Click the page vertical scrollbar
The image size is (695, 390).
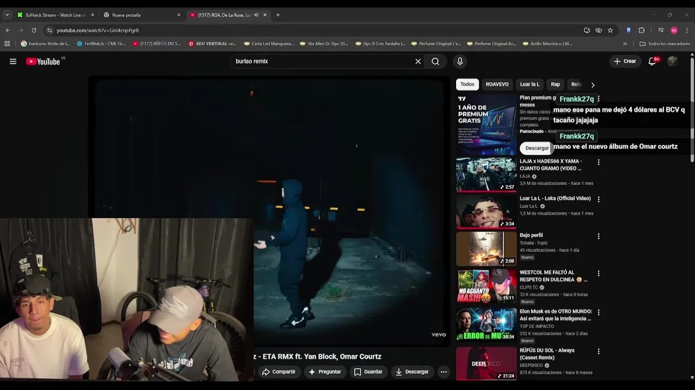692,108
